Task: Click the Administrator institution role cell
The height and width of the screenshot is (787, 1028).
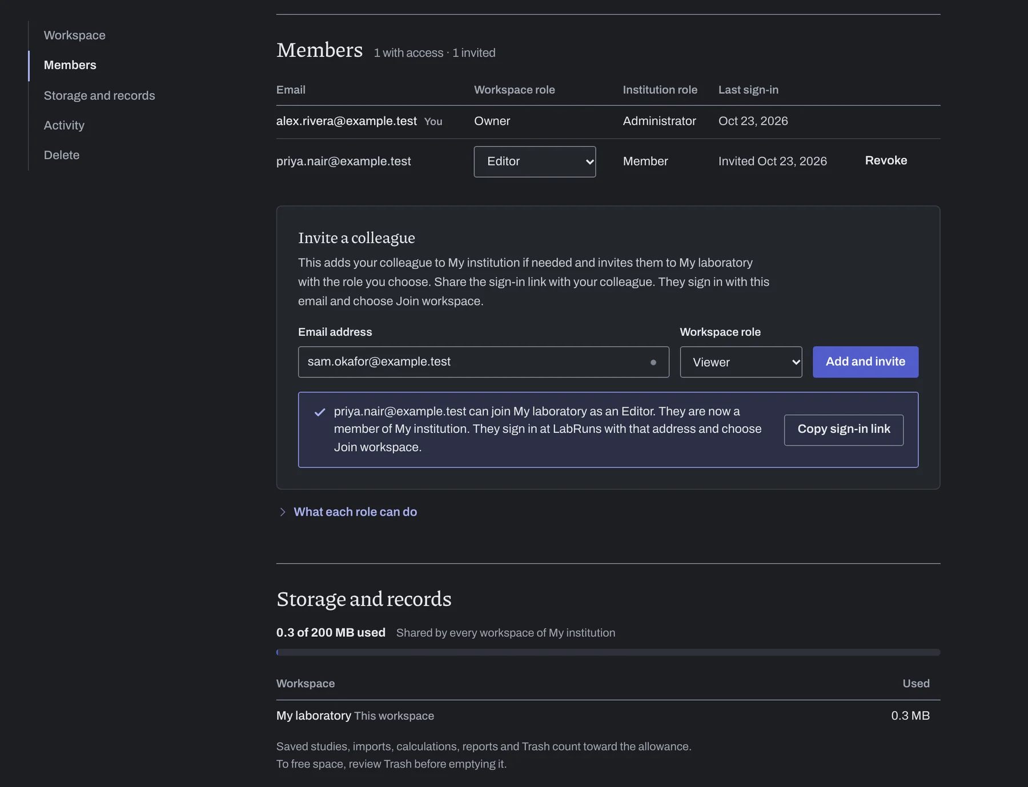Action: pos(660,121)
